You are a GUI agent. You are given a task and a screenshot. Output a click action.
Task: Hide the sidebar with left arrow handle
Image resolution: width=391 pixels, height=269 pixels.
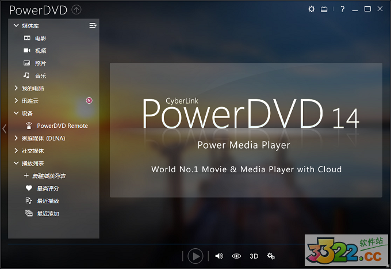(x=4, y=128)
